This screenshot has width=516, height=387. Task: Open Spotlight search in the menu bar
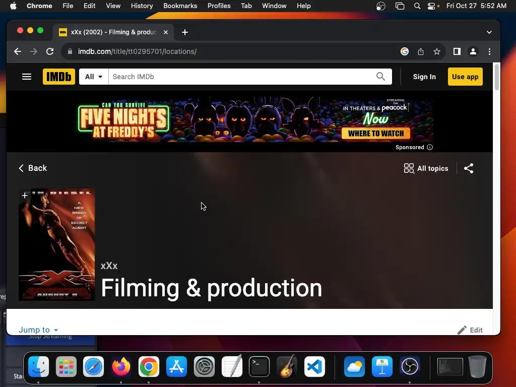[x=417, y=6]
